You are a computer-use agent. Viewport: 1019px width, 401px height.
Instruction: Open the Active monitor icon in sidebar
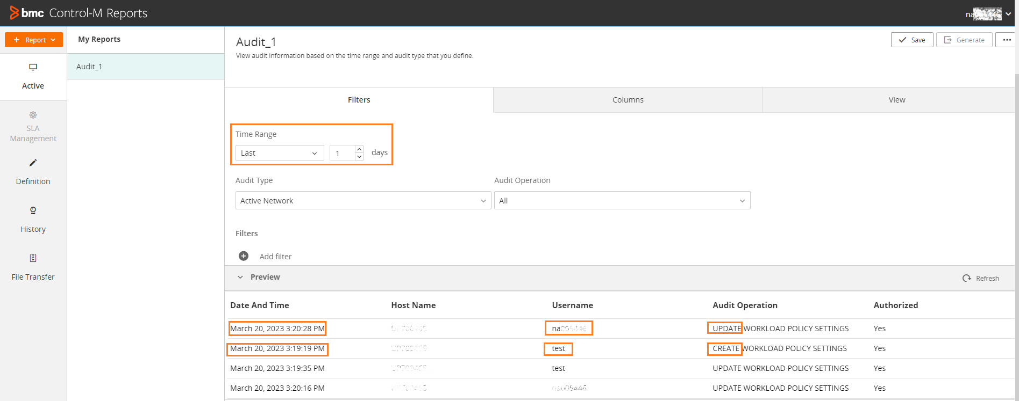tap(33, 67)
